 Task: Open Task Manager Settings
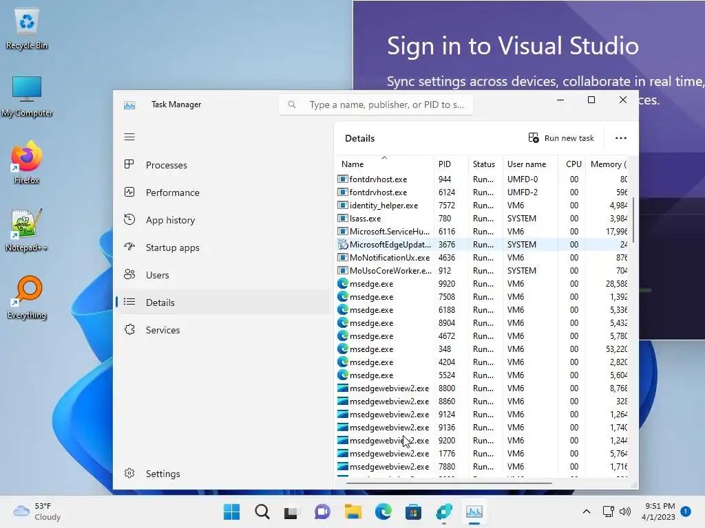(223, 474)
